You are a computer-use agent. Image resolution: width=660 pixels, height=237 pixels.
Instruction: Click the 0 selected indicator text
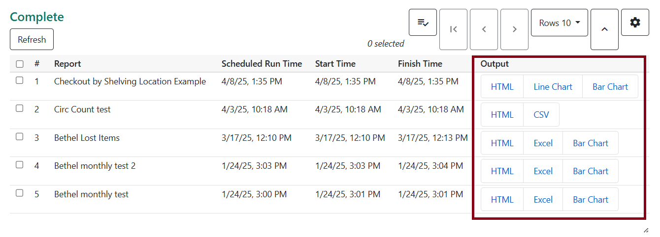(386, 44)
